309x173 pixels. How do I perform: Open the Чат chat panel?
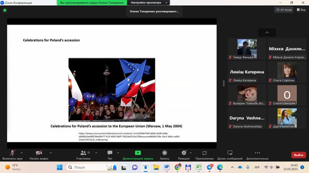pyautogui.click(x=110, y=155)
